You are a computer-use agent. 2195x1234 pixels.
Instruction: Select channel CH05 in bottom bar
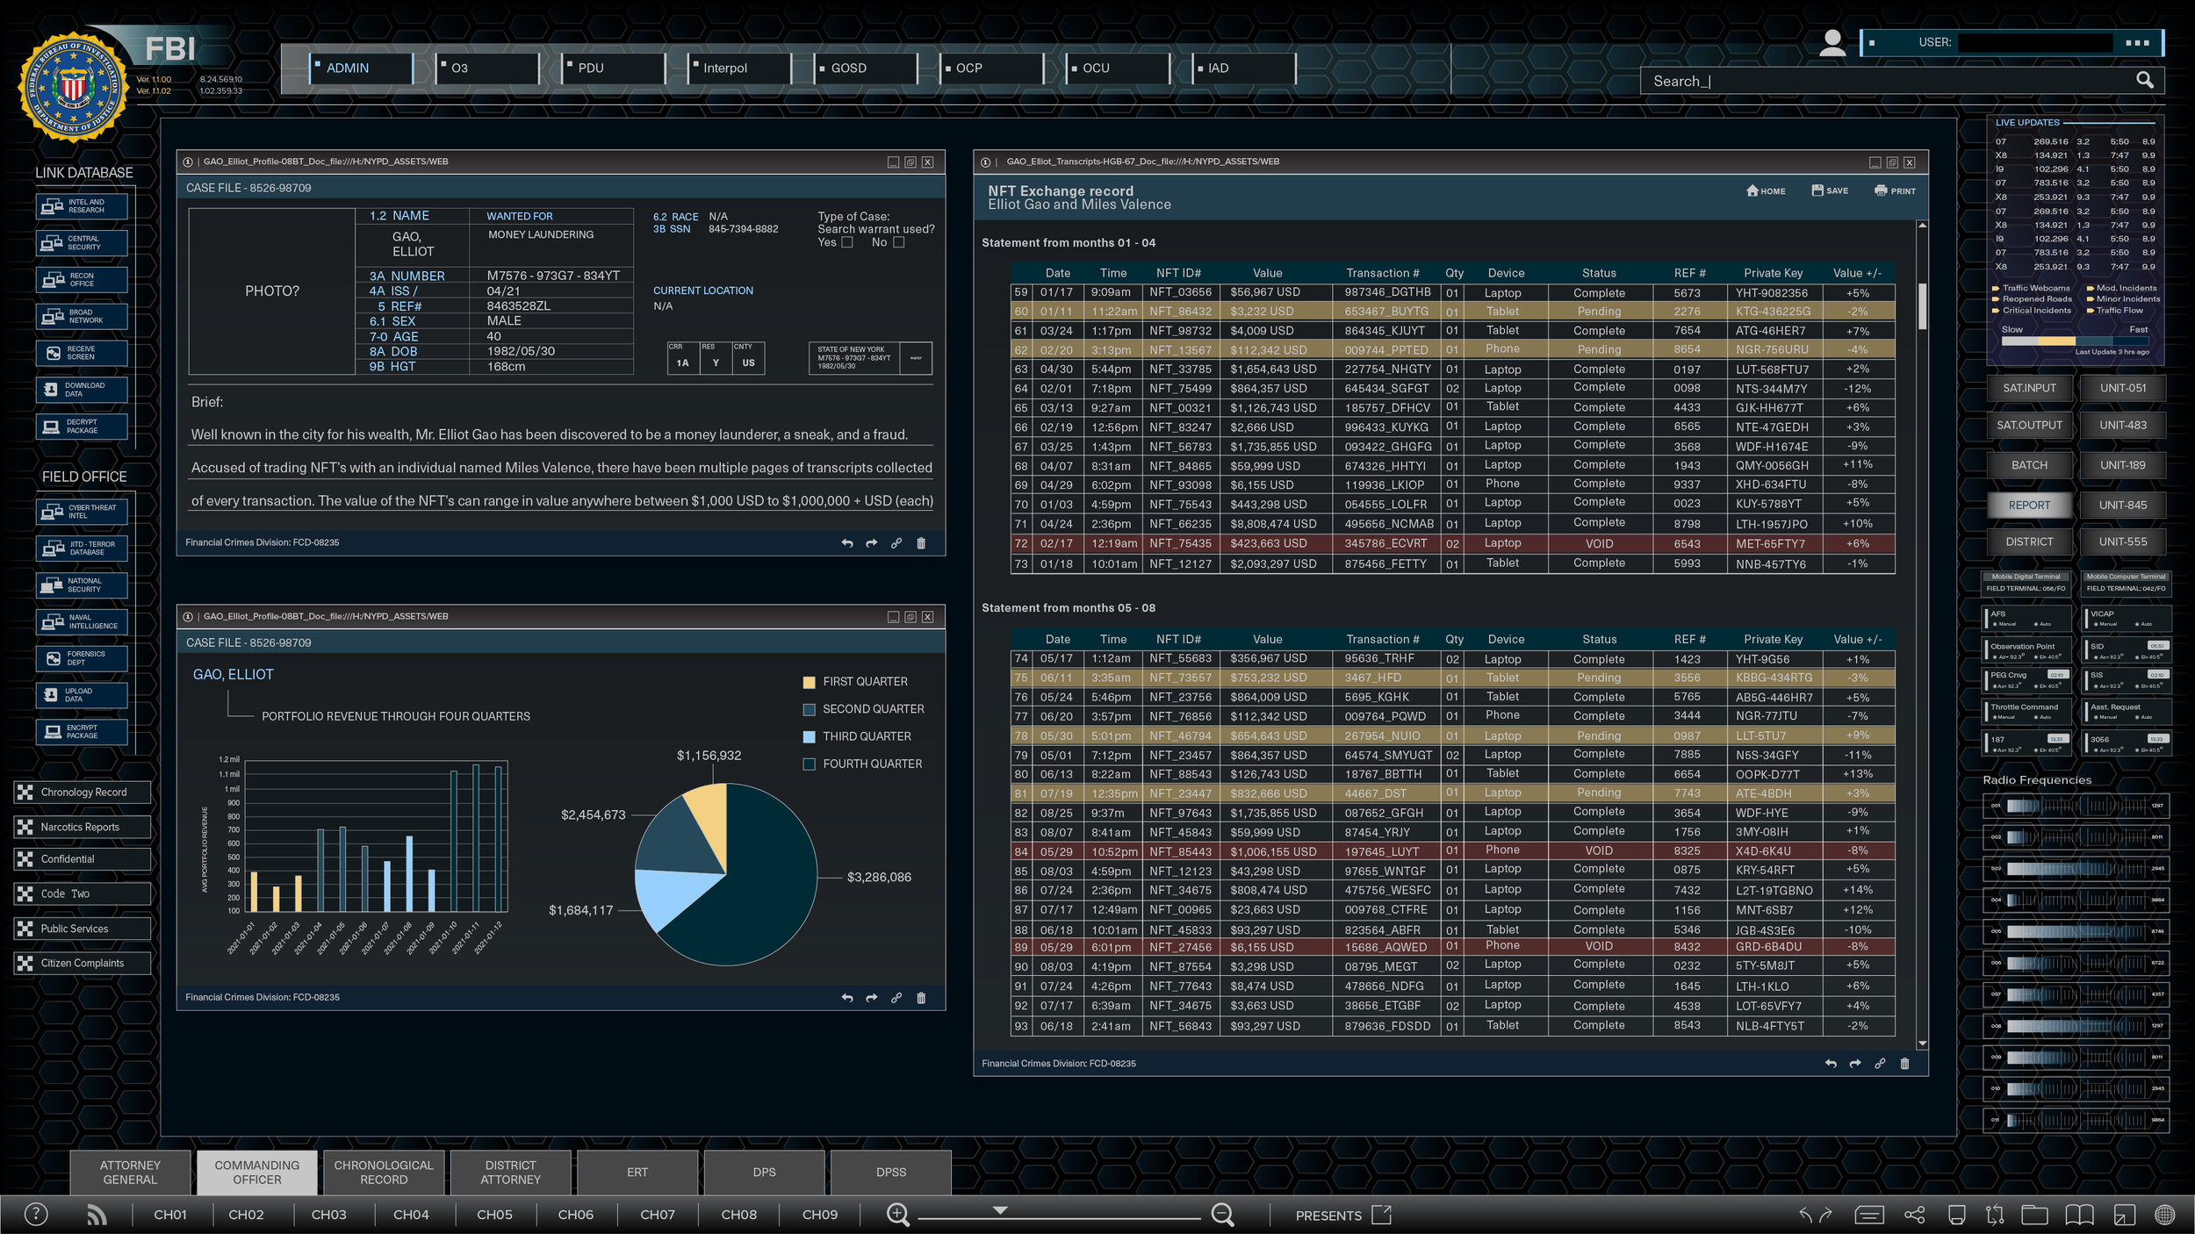click(x=494, y=1215)
